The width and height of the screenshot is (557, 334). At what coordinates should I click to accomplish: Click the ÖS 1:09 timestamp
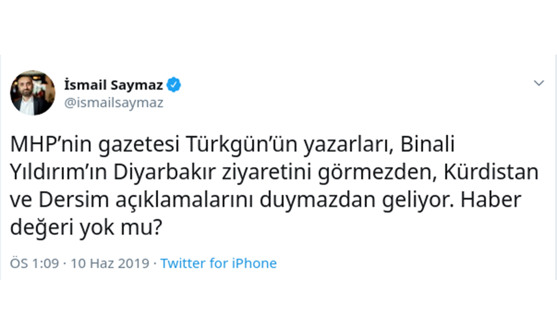click(x=35, y=263)
